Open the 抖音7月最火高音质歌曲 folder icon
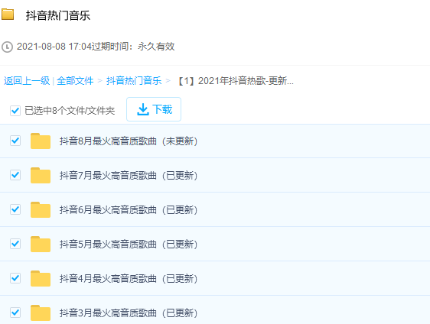Screen dimensions: 430x324 [41, 175]
